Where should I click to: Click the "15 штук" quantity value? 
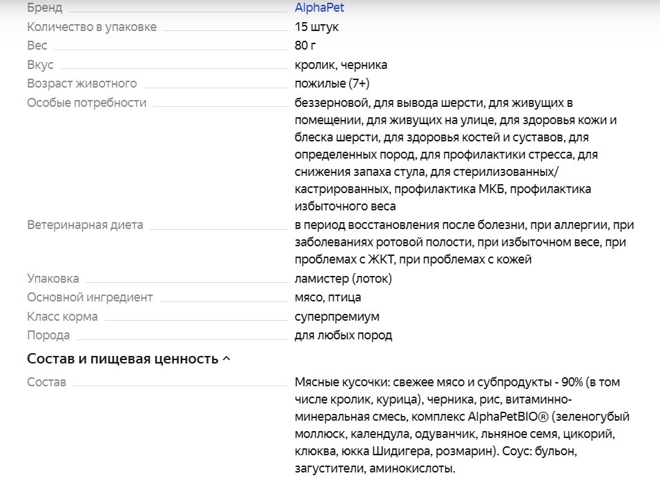[x=316, y=27]
